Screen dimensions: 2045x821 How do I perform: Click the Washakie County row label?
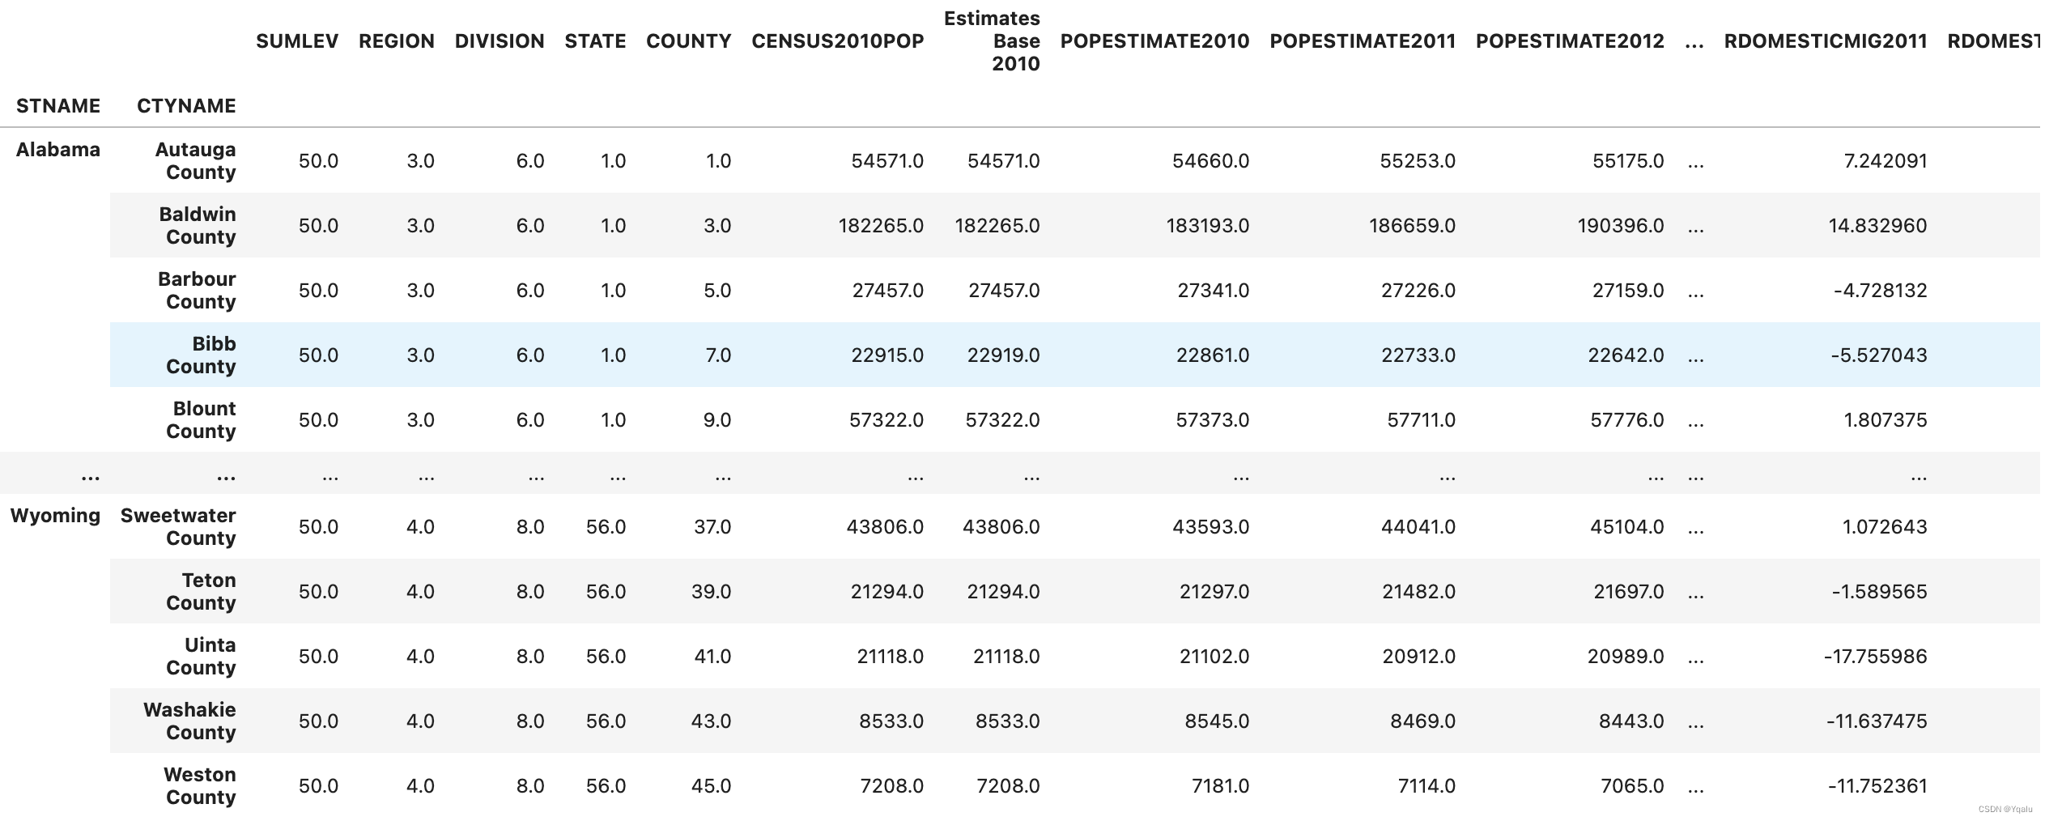[189, 721]
